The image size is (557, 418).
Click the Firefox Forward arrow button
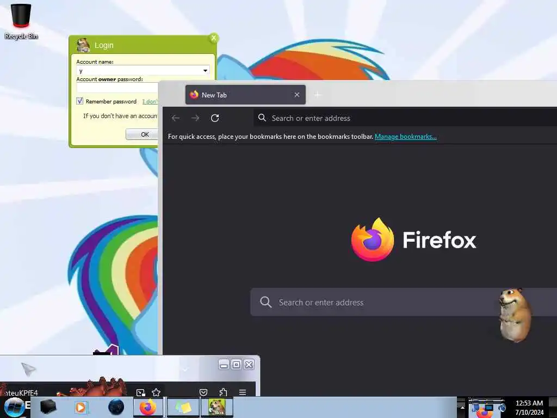pyautogui.click(x=195, y=118)
